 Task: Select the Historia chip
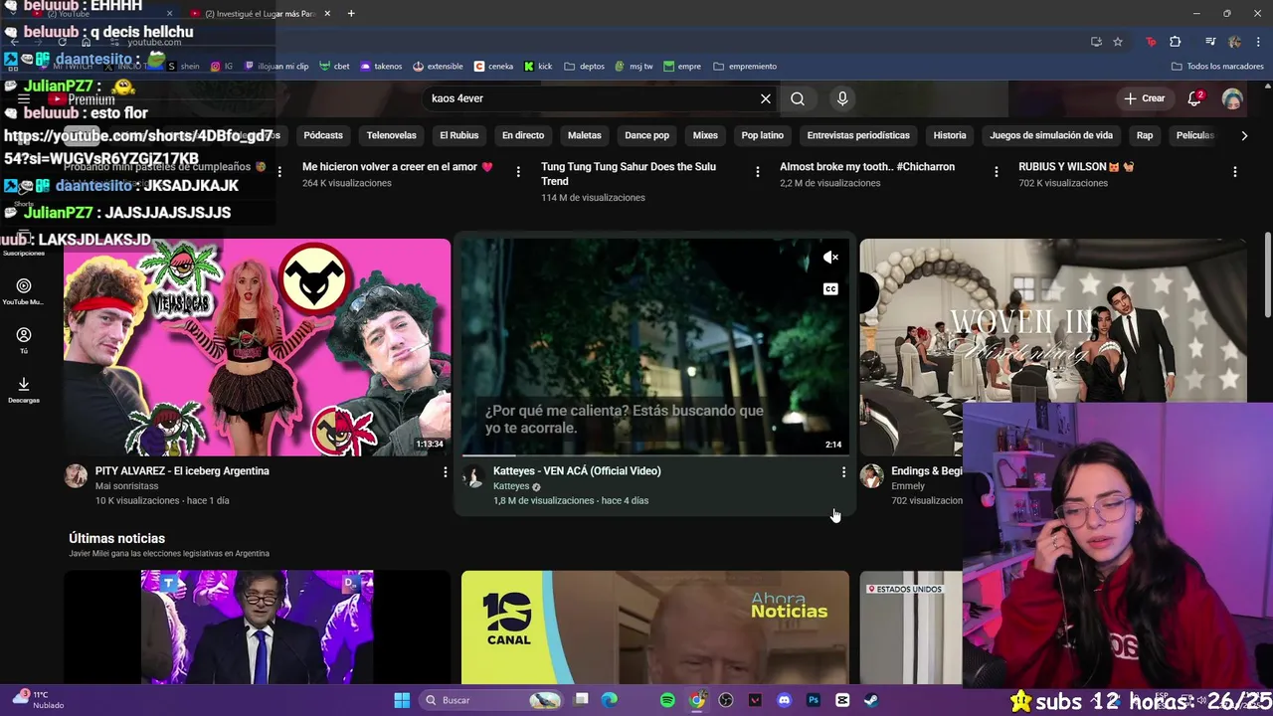tap(950, 135)
